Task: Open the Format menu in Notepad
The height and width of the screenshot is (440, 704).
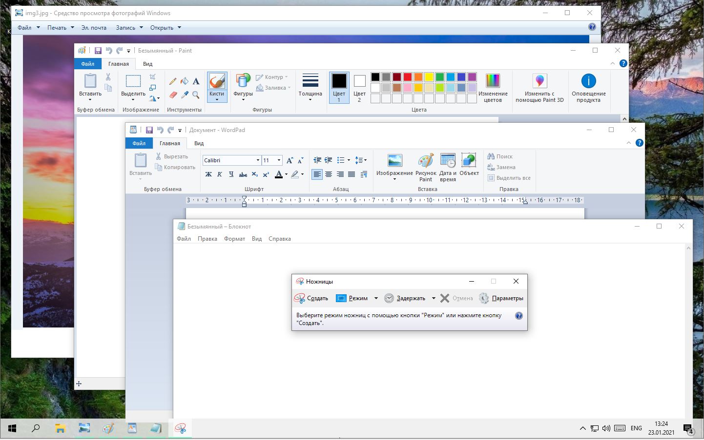Action: click(x=234, y=239)
